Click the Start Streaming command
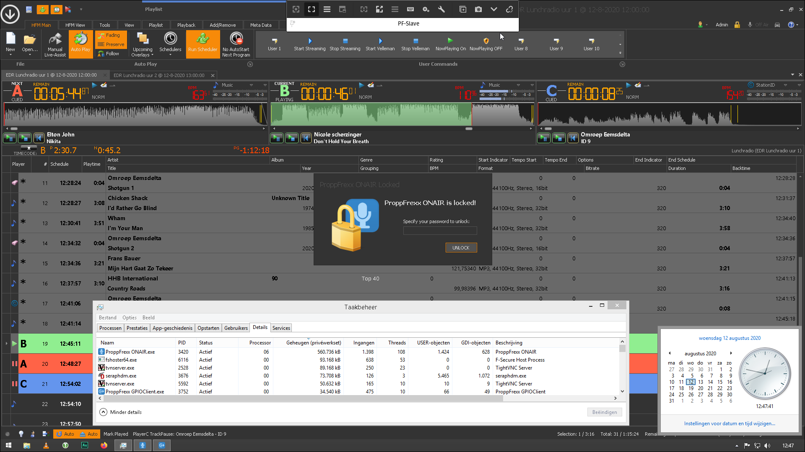The width and height of the screenshot is (805, 452). tap(309, 41)
